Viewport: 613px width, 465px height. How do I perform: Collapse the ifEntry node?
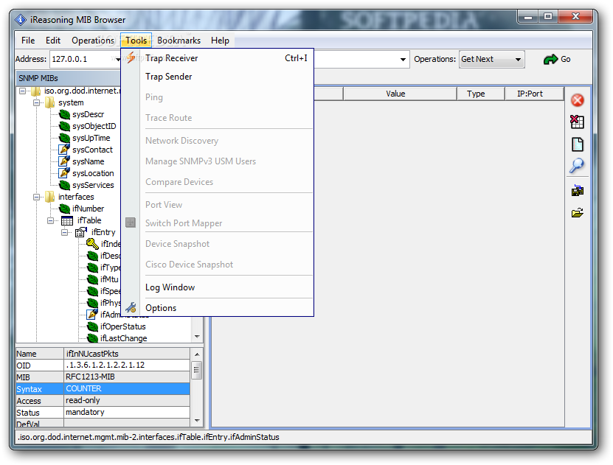[65, 232]
